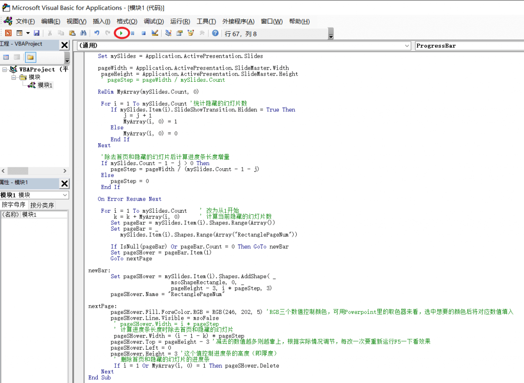The image size is (524, 383).
Task: Click the VBA icon left of 文件 menu
Action: coord(8,21)
